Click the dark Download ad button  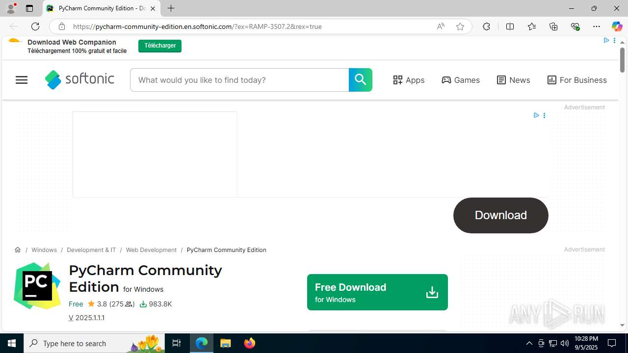(500, 215)
